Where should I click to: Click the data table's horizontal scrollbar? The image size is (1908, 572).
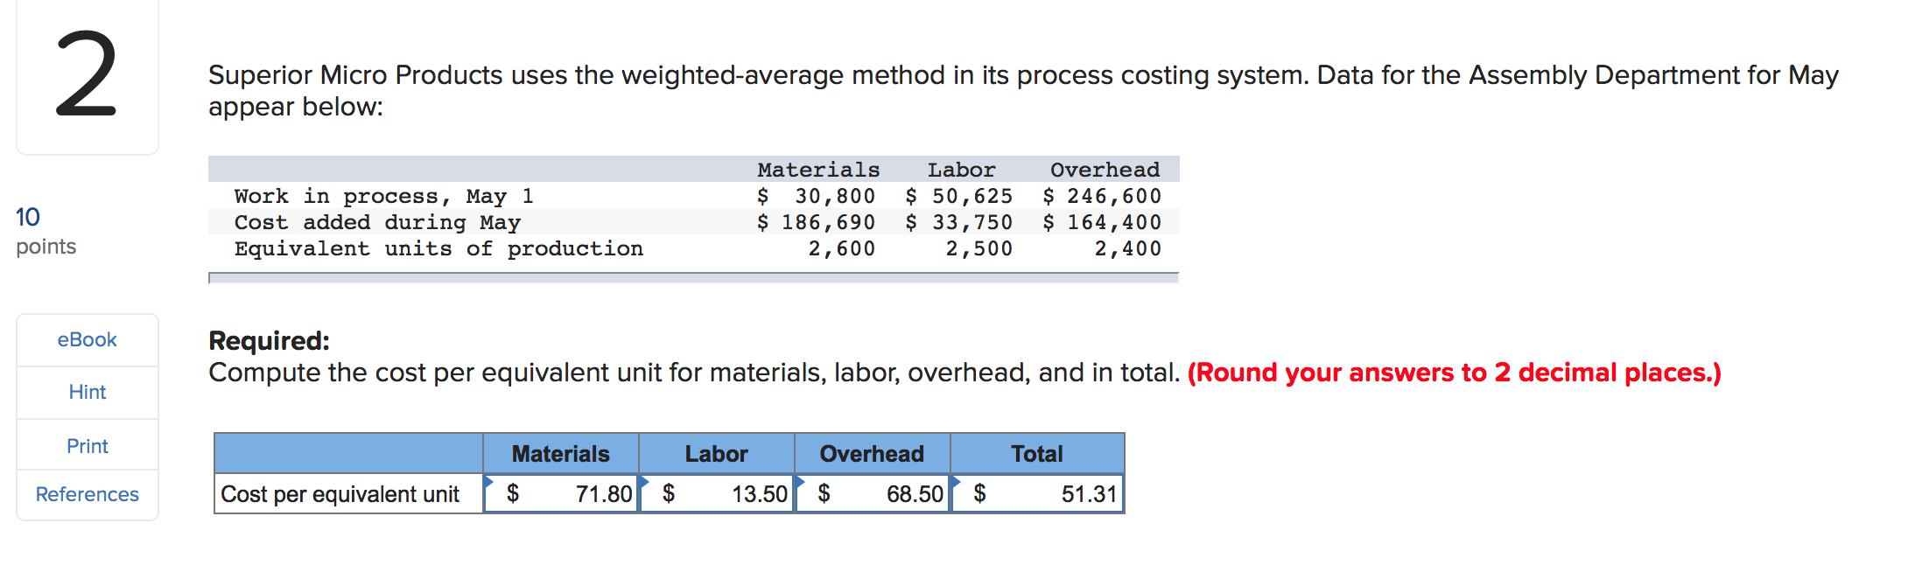pyautogui.click(x=693, y=278)
